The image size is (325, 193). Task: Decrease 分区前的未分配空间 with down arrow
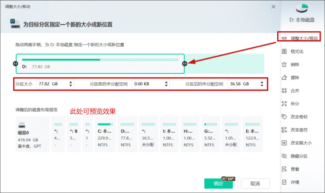point(166,85)
